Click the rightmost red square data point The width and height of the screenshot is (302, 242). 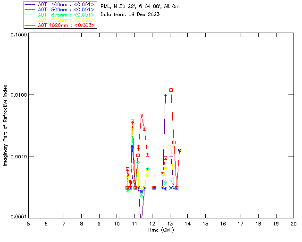tap(179, 150)
